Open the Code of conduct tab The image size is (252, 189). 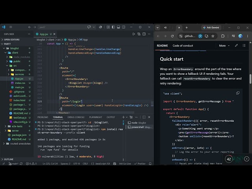(183, 46)
